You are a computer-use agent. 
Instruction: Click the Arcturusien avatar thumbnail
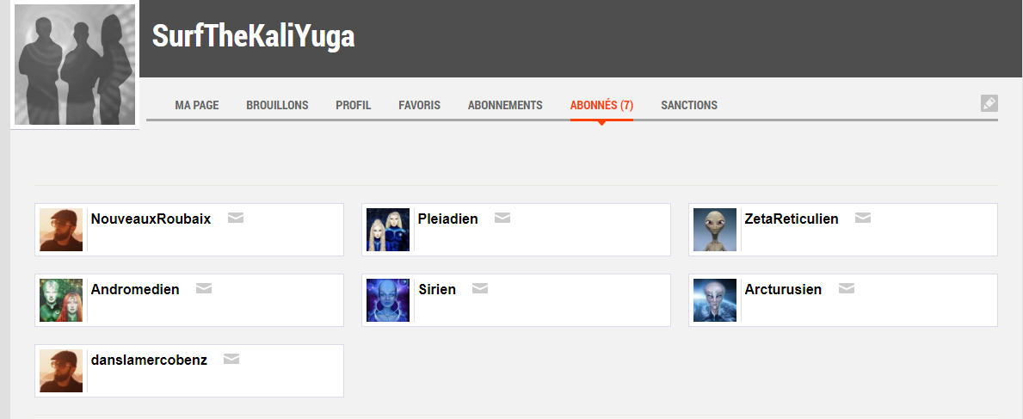coord(715,300)
